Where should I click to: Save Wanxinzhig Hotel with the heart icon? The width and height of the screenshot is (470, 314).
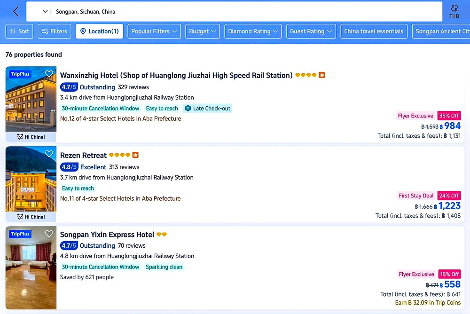click(x=49, y=74)
